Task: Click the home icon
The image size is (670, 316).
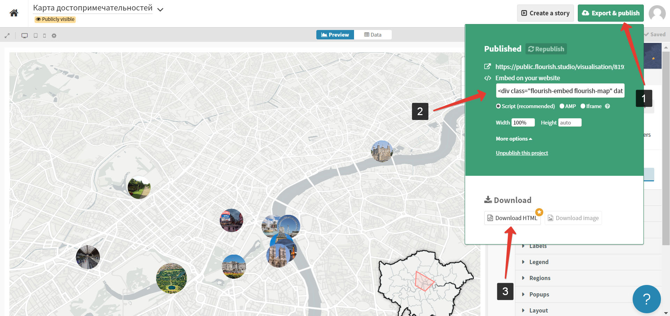Action: pos(14,13)
